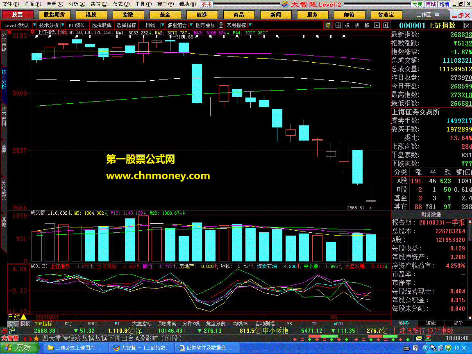Image resolution: width=472 pixels, height=354 pixels.
Task: Switch to the 模板 tab at bottom left
Action: tap(25, 324)
